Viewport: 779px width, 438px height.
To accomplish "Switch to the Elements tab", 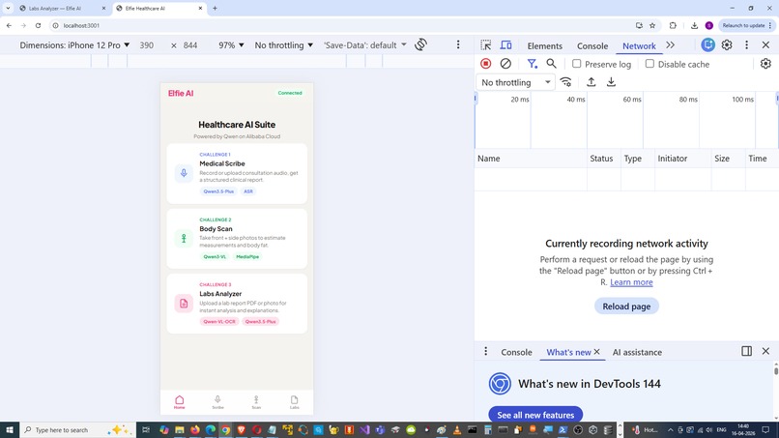I will [544, 45].
